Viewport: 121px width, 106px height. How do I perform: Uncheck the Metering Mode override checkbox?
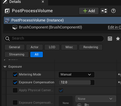pos(15,75)
